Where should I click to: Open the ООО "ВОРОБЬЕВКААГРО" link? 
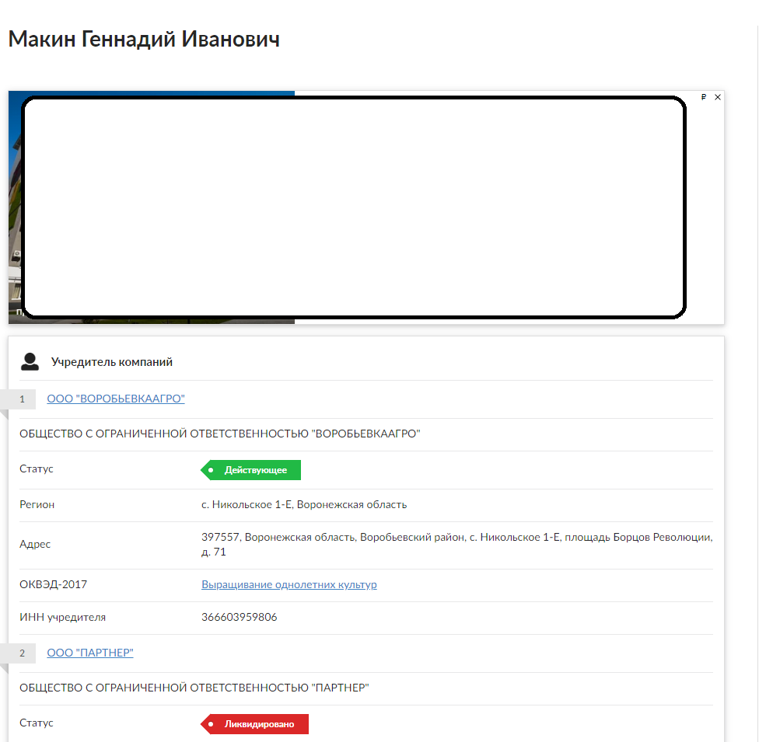[116, 399]
